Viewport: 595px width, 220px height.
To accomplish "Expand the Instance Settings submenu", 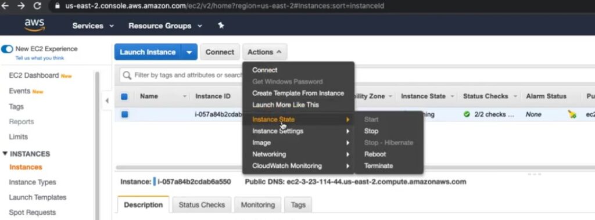I will point(298,131).
